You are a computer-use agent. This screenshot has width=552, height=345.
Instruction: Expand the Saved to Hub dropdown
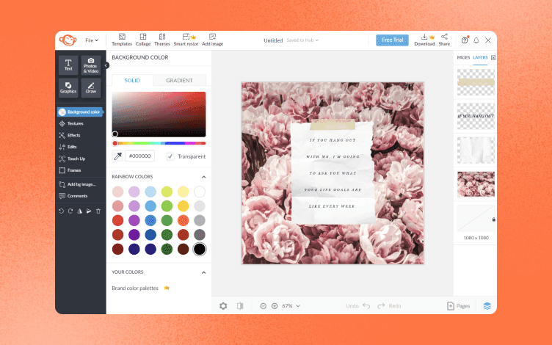coord(302,40)
